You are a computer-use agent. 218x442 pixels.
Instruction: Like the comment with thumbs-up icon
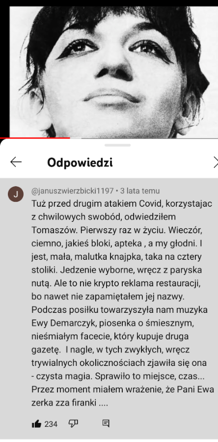36,424
